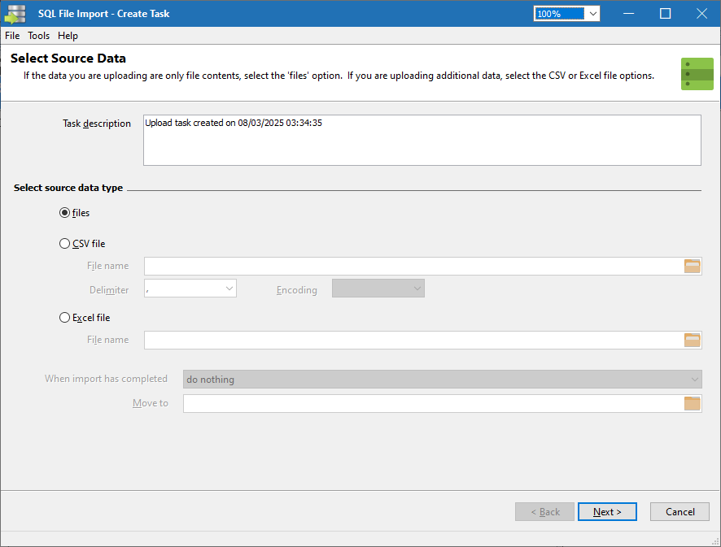This screenshot has height=547, width=721.
Task: Open the File menu
Action: click(12, 36)
